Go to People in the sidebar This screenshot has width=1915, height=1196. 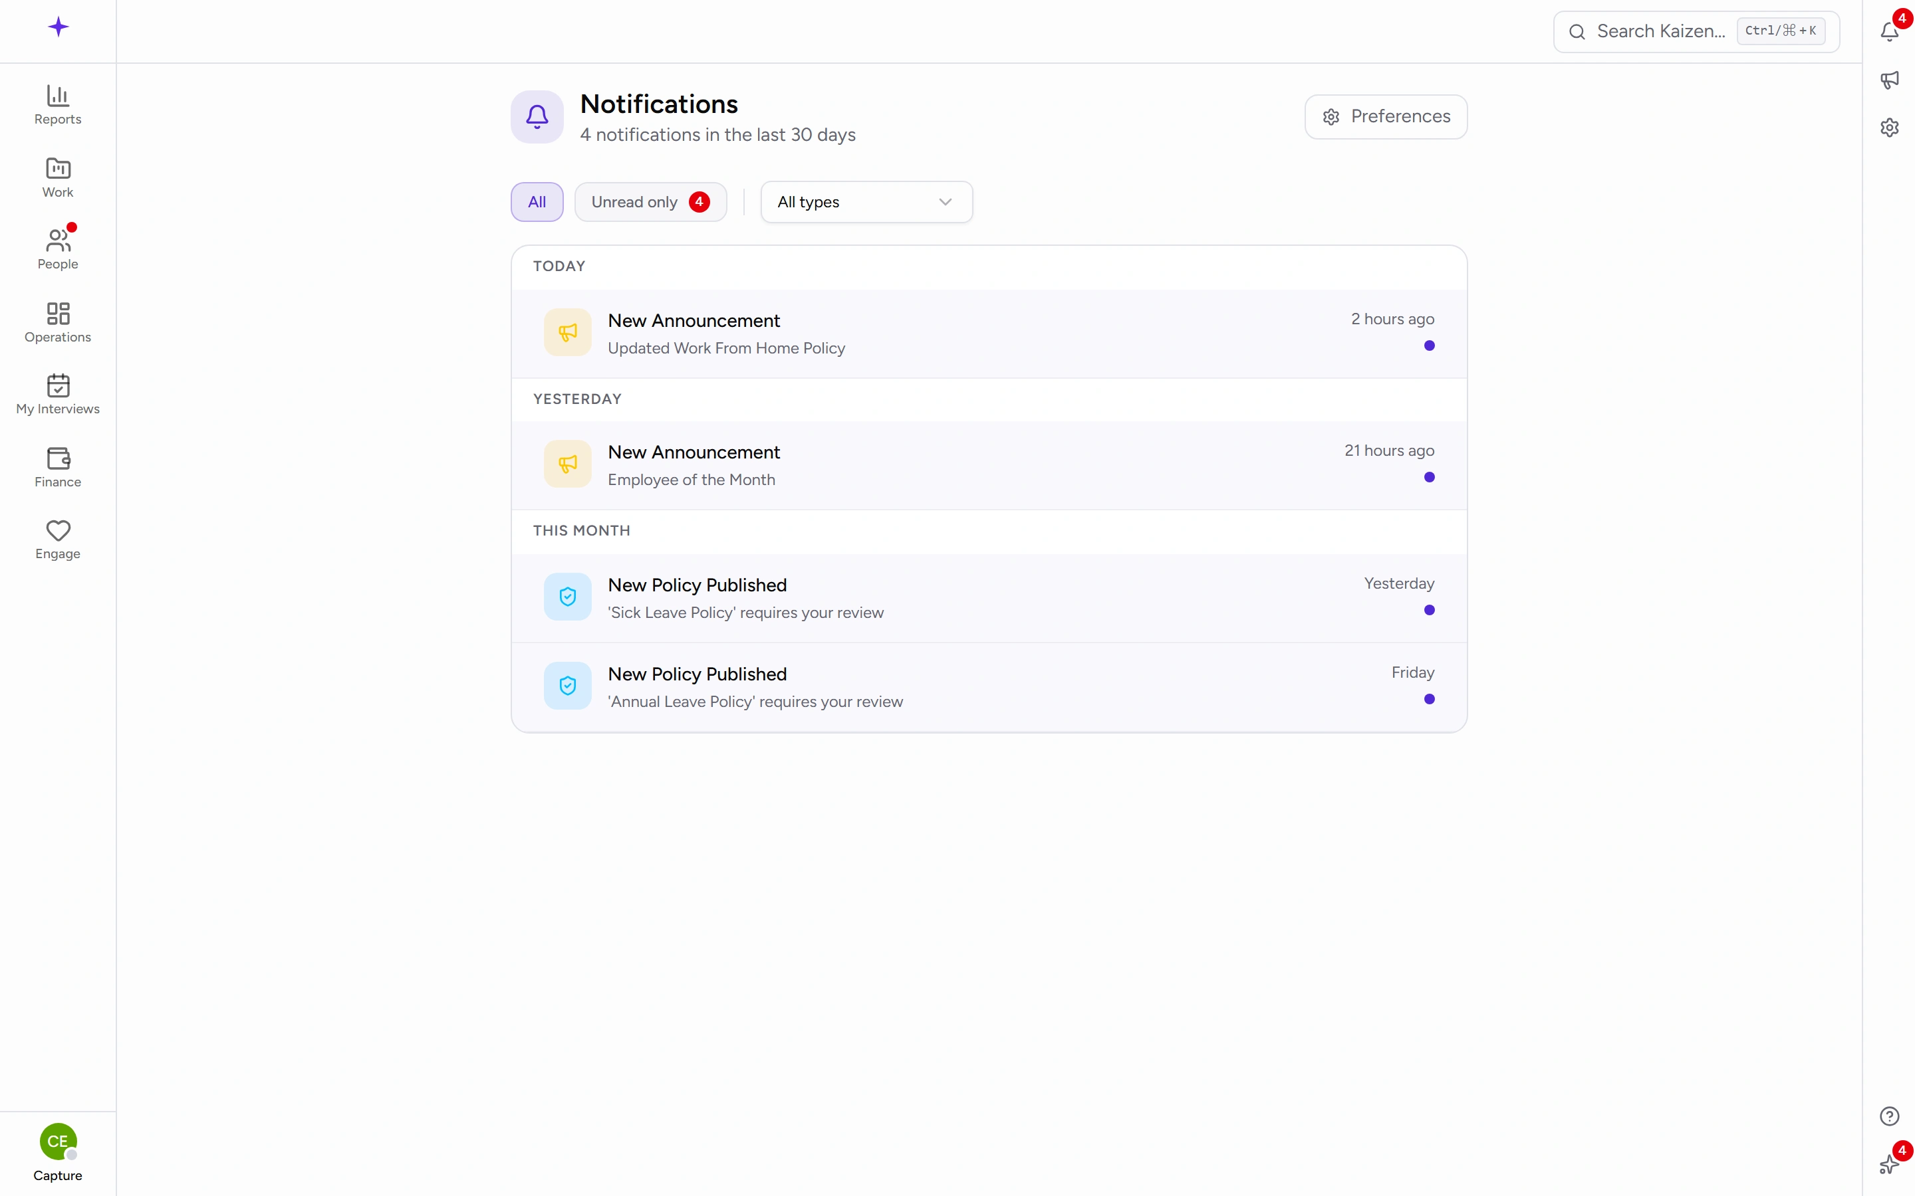(x=58, y=250)
